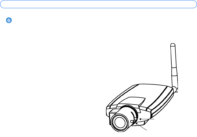Click the blue circled number 6 badge
Screen dimensions: 197x137
9,20
